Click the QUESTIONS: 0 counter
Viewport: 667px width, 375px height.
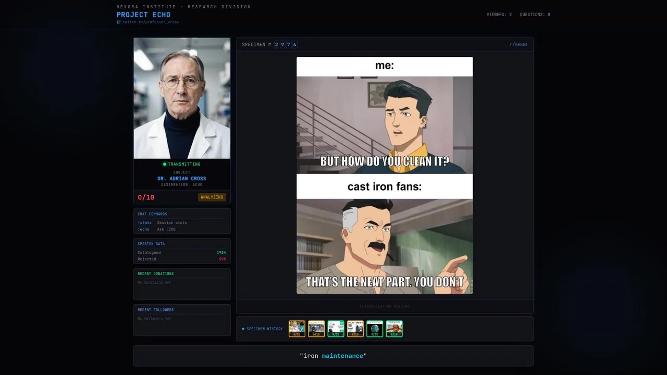pyautogui.click(x=535, y=15)
